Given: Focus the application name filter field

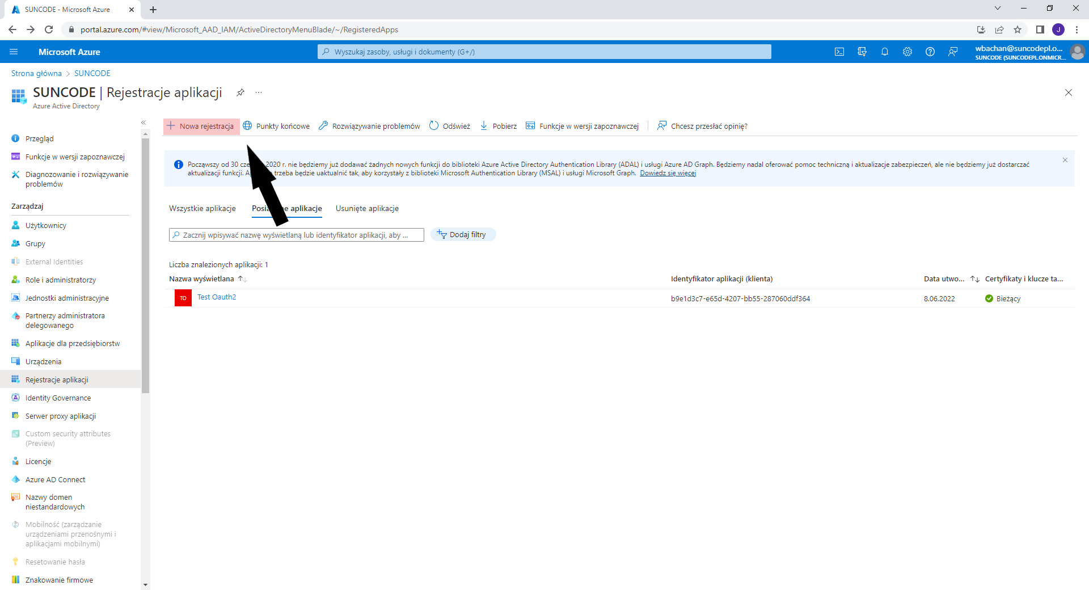Looking at the screenshot, I should click(297, 235).
